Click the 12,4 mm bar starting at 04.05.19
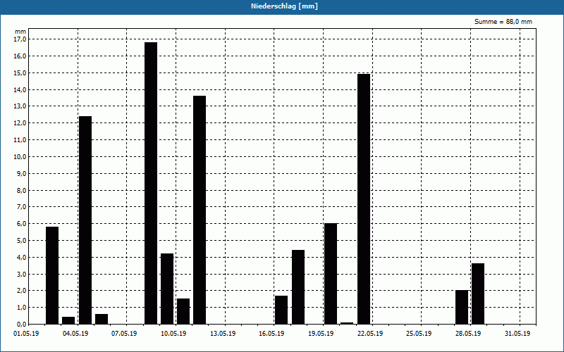564x352 pixels. (x=85, y=220)
